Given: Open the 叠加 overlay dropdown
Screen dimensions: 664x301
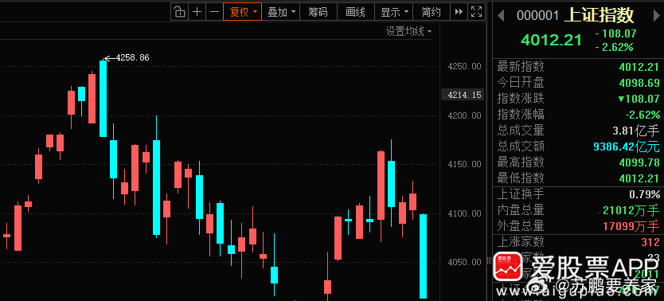Looking at the screenshot, I should click(x=281, y=12).
